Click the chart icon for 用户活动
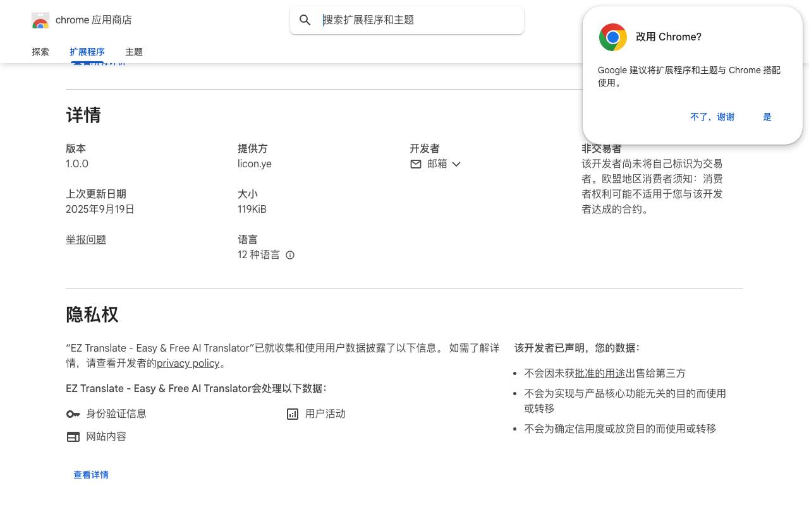This screenshot has width=809, height=505. tap(293, 414)
